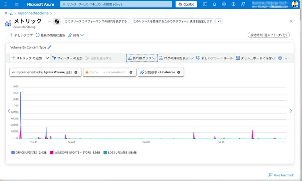
Task: Close the Metrics blade
Action: 291,21
